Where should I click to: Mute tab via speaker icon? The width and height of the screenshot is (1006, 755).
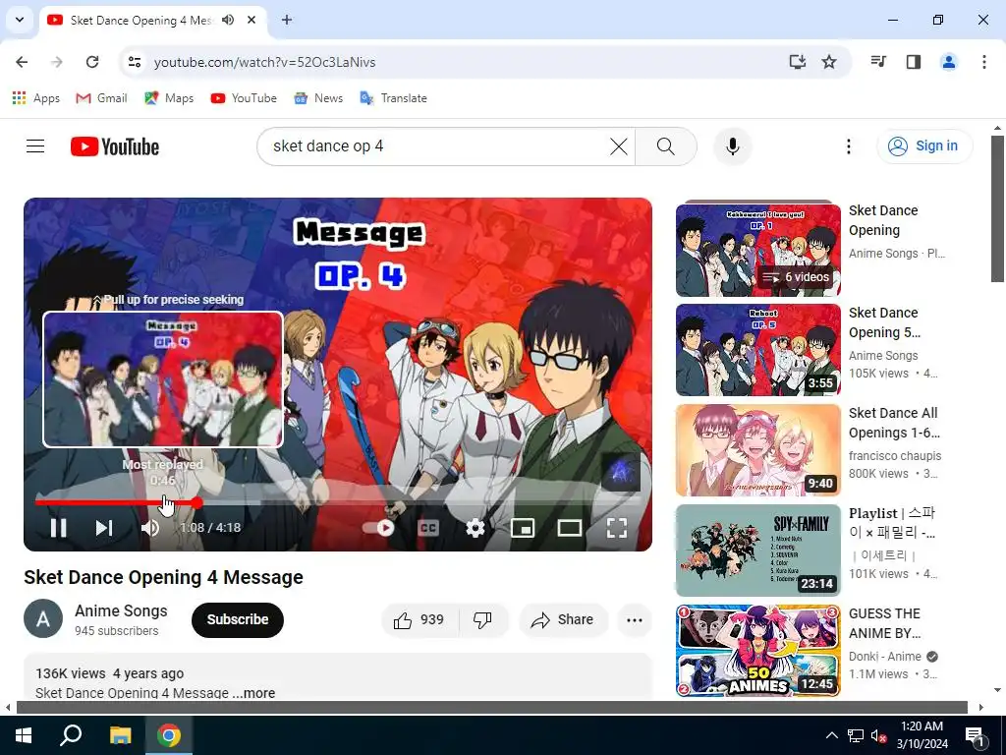tap(228, 20)
